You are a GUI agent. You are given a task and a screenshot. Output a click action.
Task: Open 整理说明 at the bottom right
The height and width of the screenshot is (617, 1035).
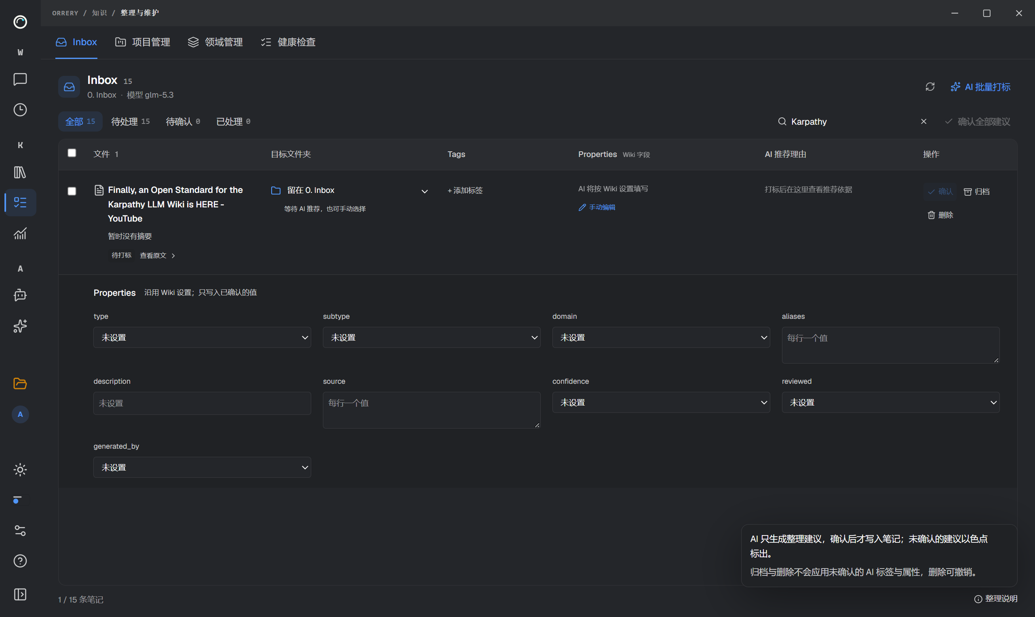pos(995,598)
